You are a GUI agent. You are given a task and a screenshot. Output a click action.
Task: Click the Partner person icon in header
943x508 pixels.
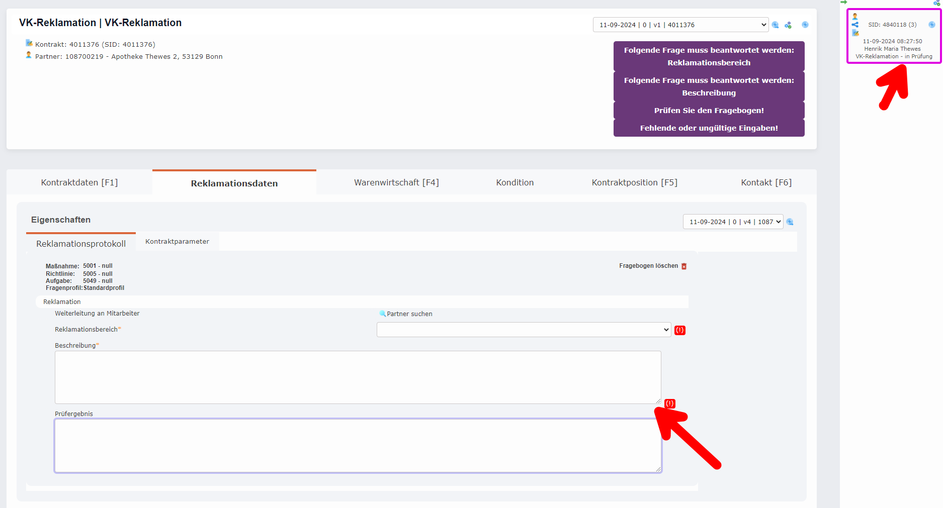pos(29,55)
